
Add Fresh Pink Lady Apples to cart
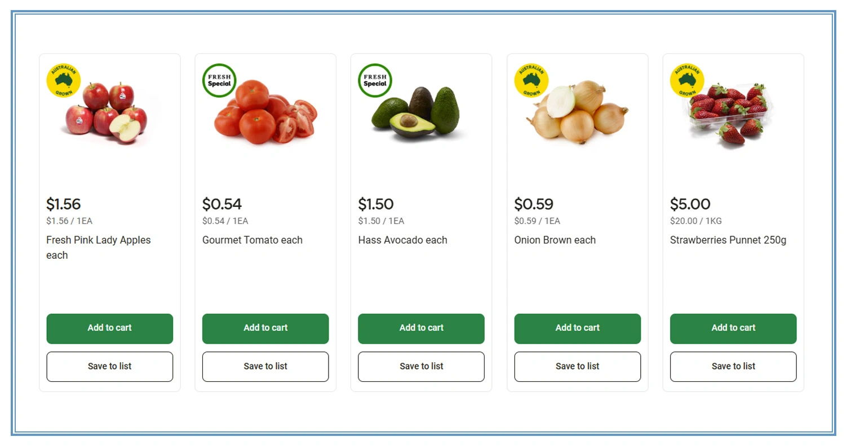(109, 328)
